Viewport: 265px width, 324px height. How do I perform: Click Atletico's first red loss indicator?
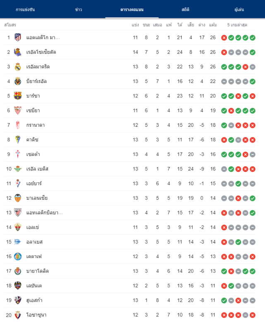(x=224, y=38)
